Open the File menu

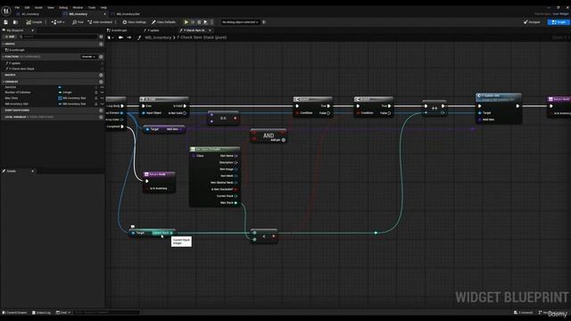click(17, 7)
